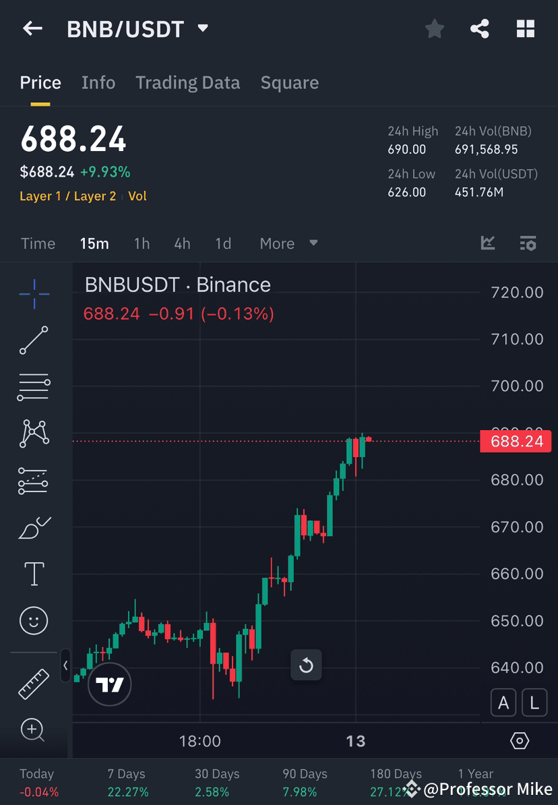The height and width of the screenshot is (805, 558).
Task: Pick the brush drawing tool
Action: (x=34, y=527)
